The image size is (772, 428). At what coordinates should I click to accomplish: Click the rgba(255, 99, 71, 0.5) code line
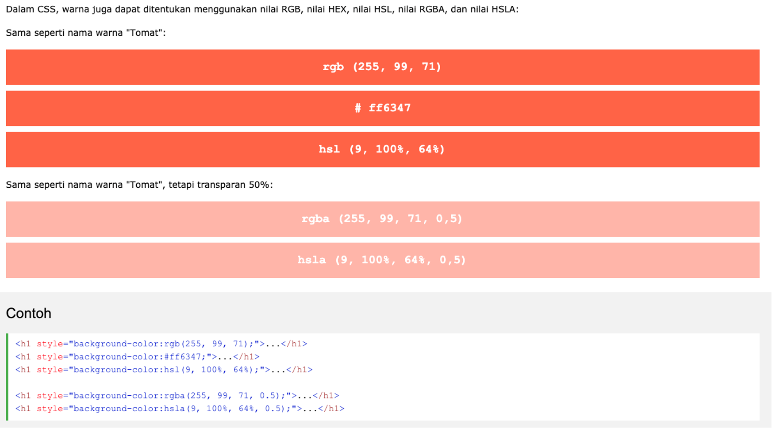[x=177, y=395]
